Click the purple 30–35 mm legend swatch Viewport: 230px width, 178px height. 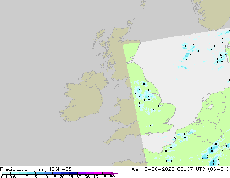coord(82,173)
